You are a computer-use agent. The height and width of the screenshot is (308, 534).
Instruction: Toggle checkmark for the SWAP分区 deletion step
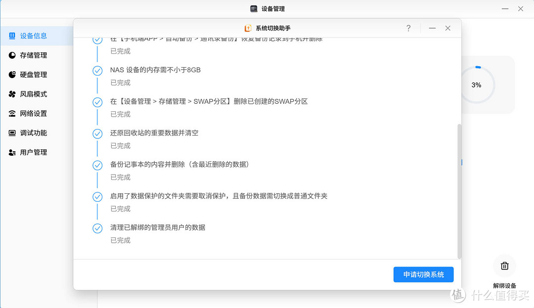pyautogui.click(x=97, y=102)
